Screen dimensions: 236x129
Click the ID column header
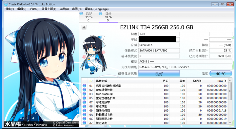[91, 81]
